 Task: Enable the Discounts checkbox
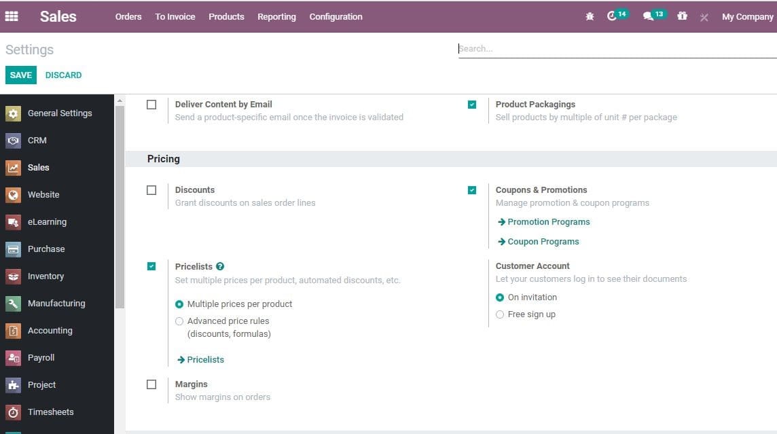[151, 190]
